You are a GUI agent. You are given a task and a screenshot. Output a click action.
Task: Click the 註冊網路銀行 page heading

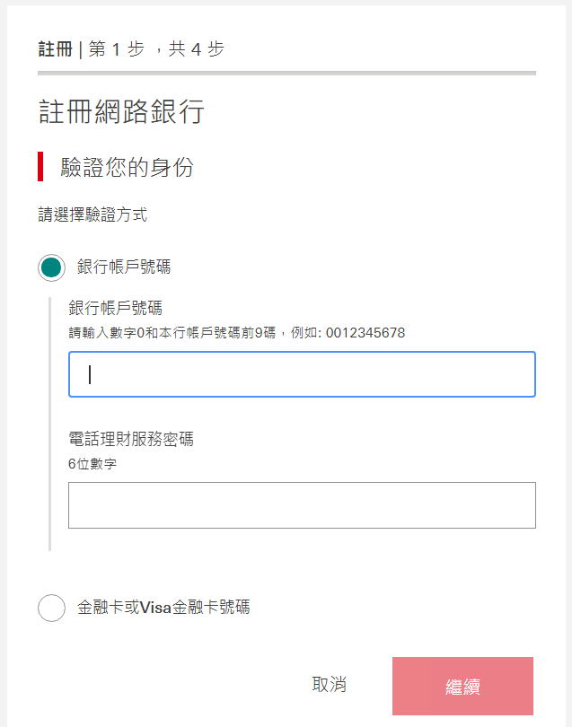[x=121, y=111]
